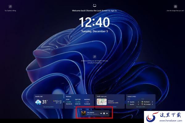Open Seattle vs Austin match result
The width and height of the screenshot is (185, 123).
(133, 103)
